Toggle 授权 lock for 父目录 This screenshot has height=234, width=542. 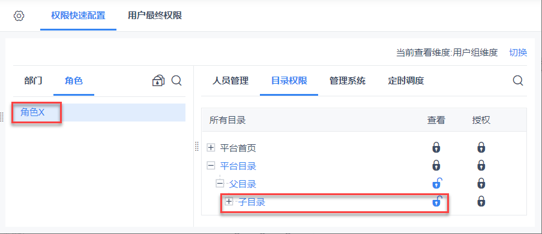coord(481,183)
